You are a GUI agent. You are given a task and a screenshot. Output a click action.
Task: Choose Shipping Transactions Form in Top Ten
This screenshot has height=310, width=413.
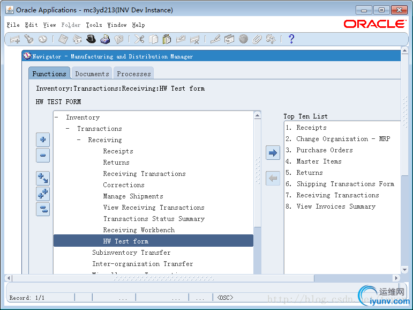click(346, 184)
